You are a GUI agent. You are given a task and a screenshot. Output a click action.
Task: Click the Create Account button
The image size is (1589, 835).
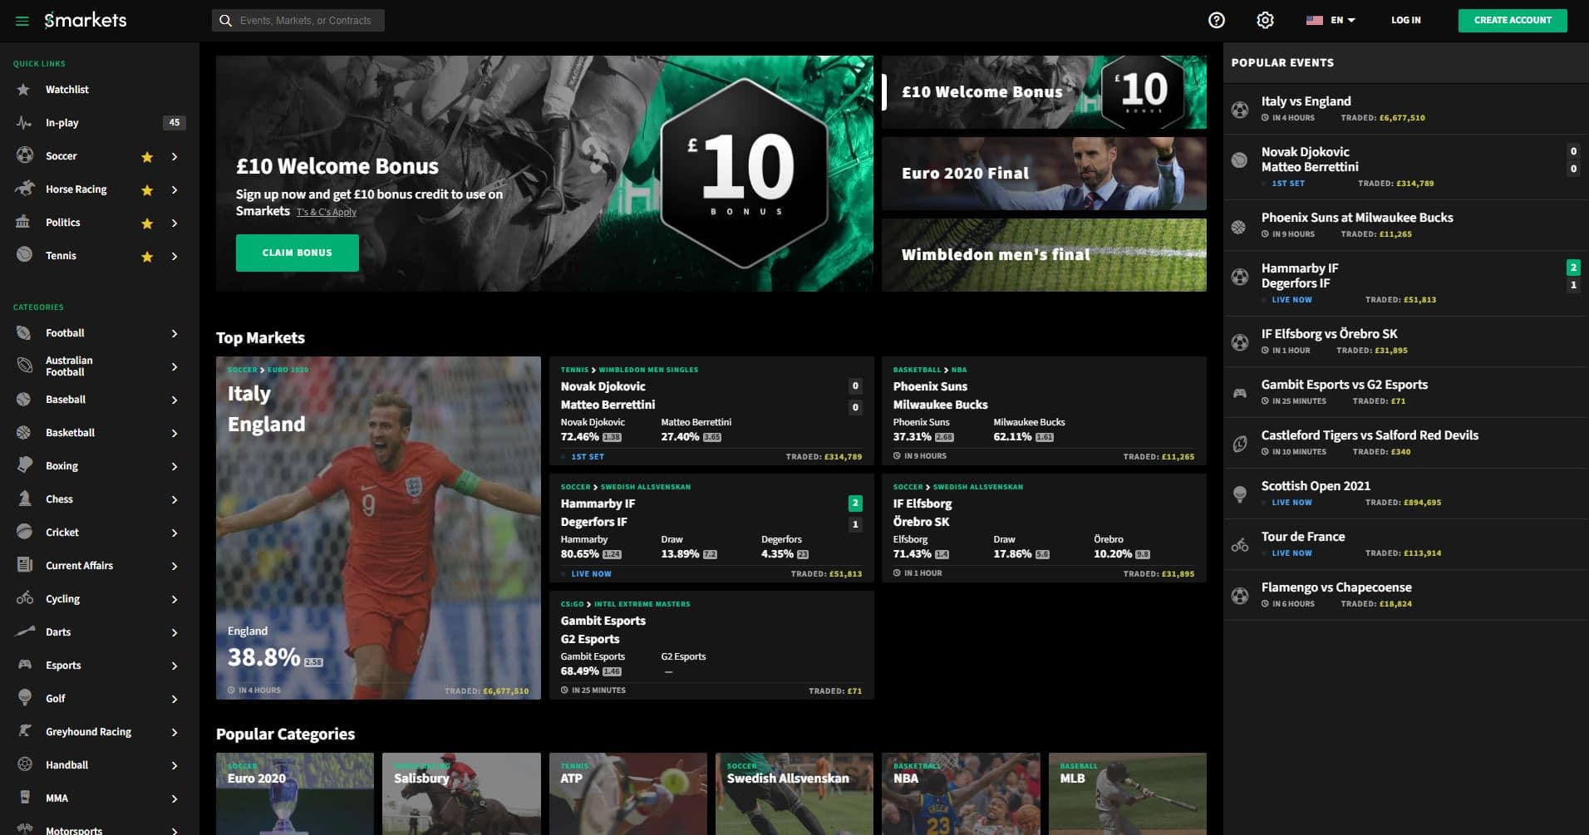coord(1512,20)
